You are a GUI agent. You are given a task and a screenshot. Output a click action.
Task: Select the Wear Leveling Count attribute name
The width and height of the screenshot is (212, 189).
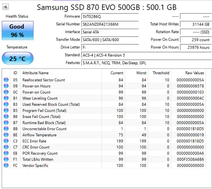tap(40, 98)
